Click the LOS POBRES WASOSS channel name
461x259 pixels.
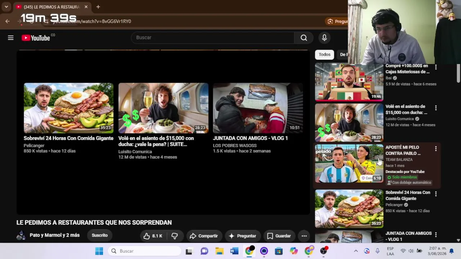(x=235, y=146)
